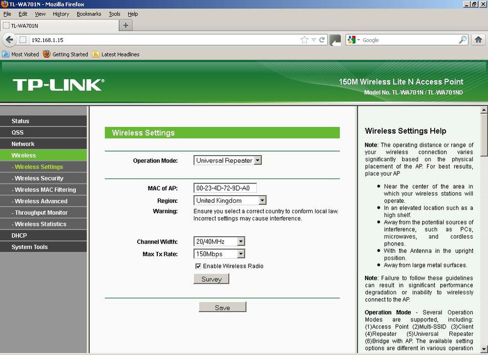Open the Network sidebar section
Image resolution: width=488 pixels, height=355 pixels.
[43, 144]
